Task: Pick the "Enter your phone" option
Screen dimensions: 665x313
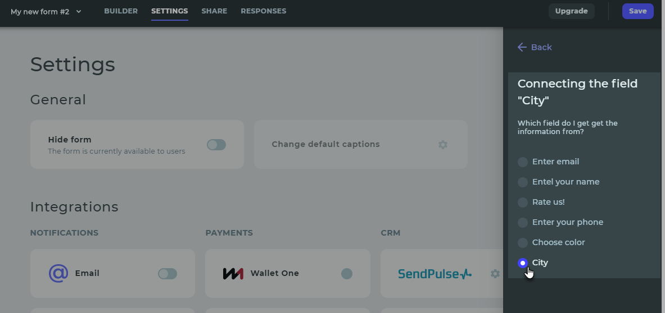Action: pos(523,223)
